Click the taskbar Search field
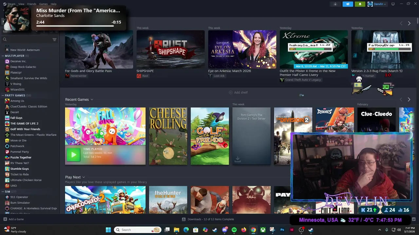The width and height of the screenshot is (419, 235). coord(138,230)
